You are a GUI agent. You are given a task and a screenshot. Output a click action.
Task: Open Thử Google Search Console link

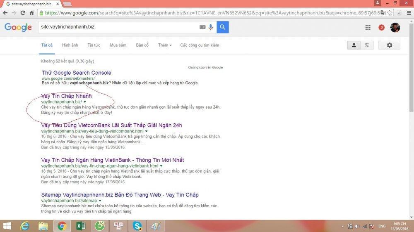coord(76,73)
